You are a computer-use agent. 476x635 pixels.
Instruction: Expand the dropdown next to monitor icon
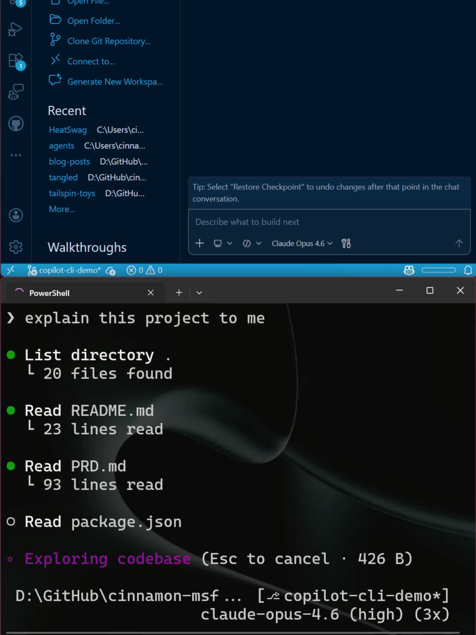(x=230, y=244)
